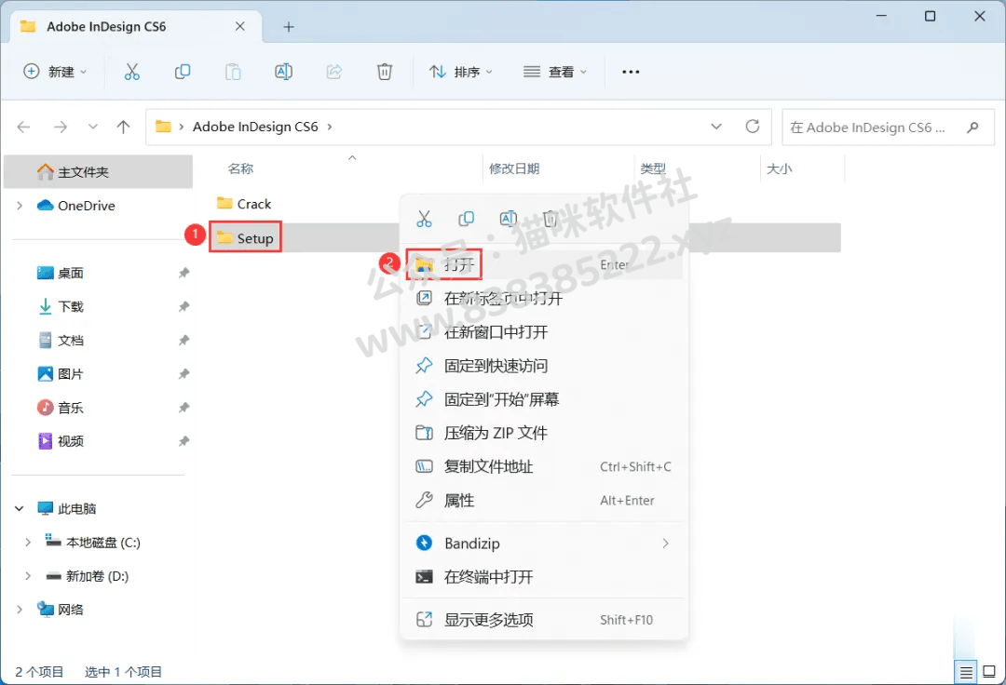
Task: Switch to large thumbnails view in the status bar
Action: 989,672
